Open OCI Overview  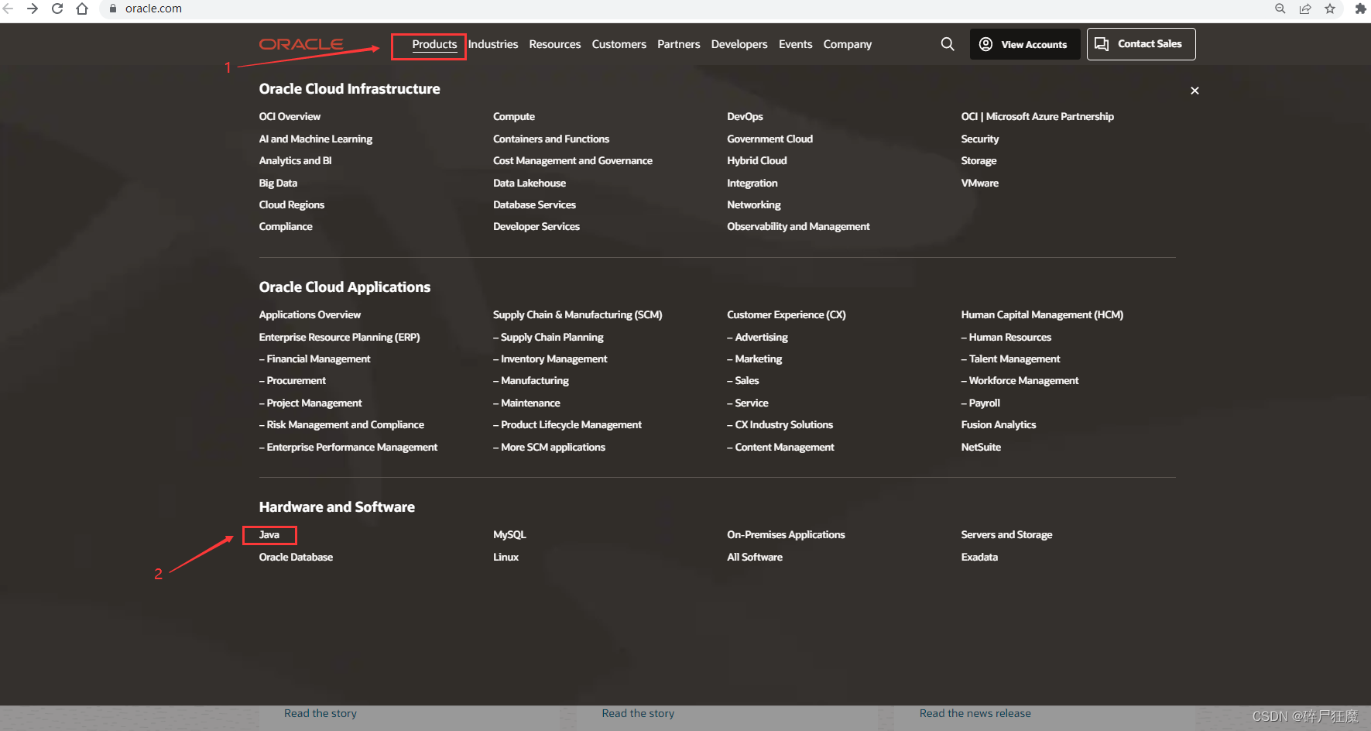click(x=290, y=116)
